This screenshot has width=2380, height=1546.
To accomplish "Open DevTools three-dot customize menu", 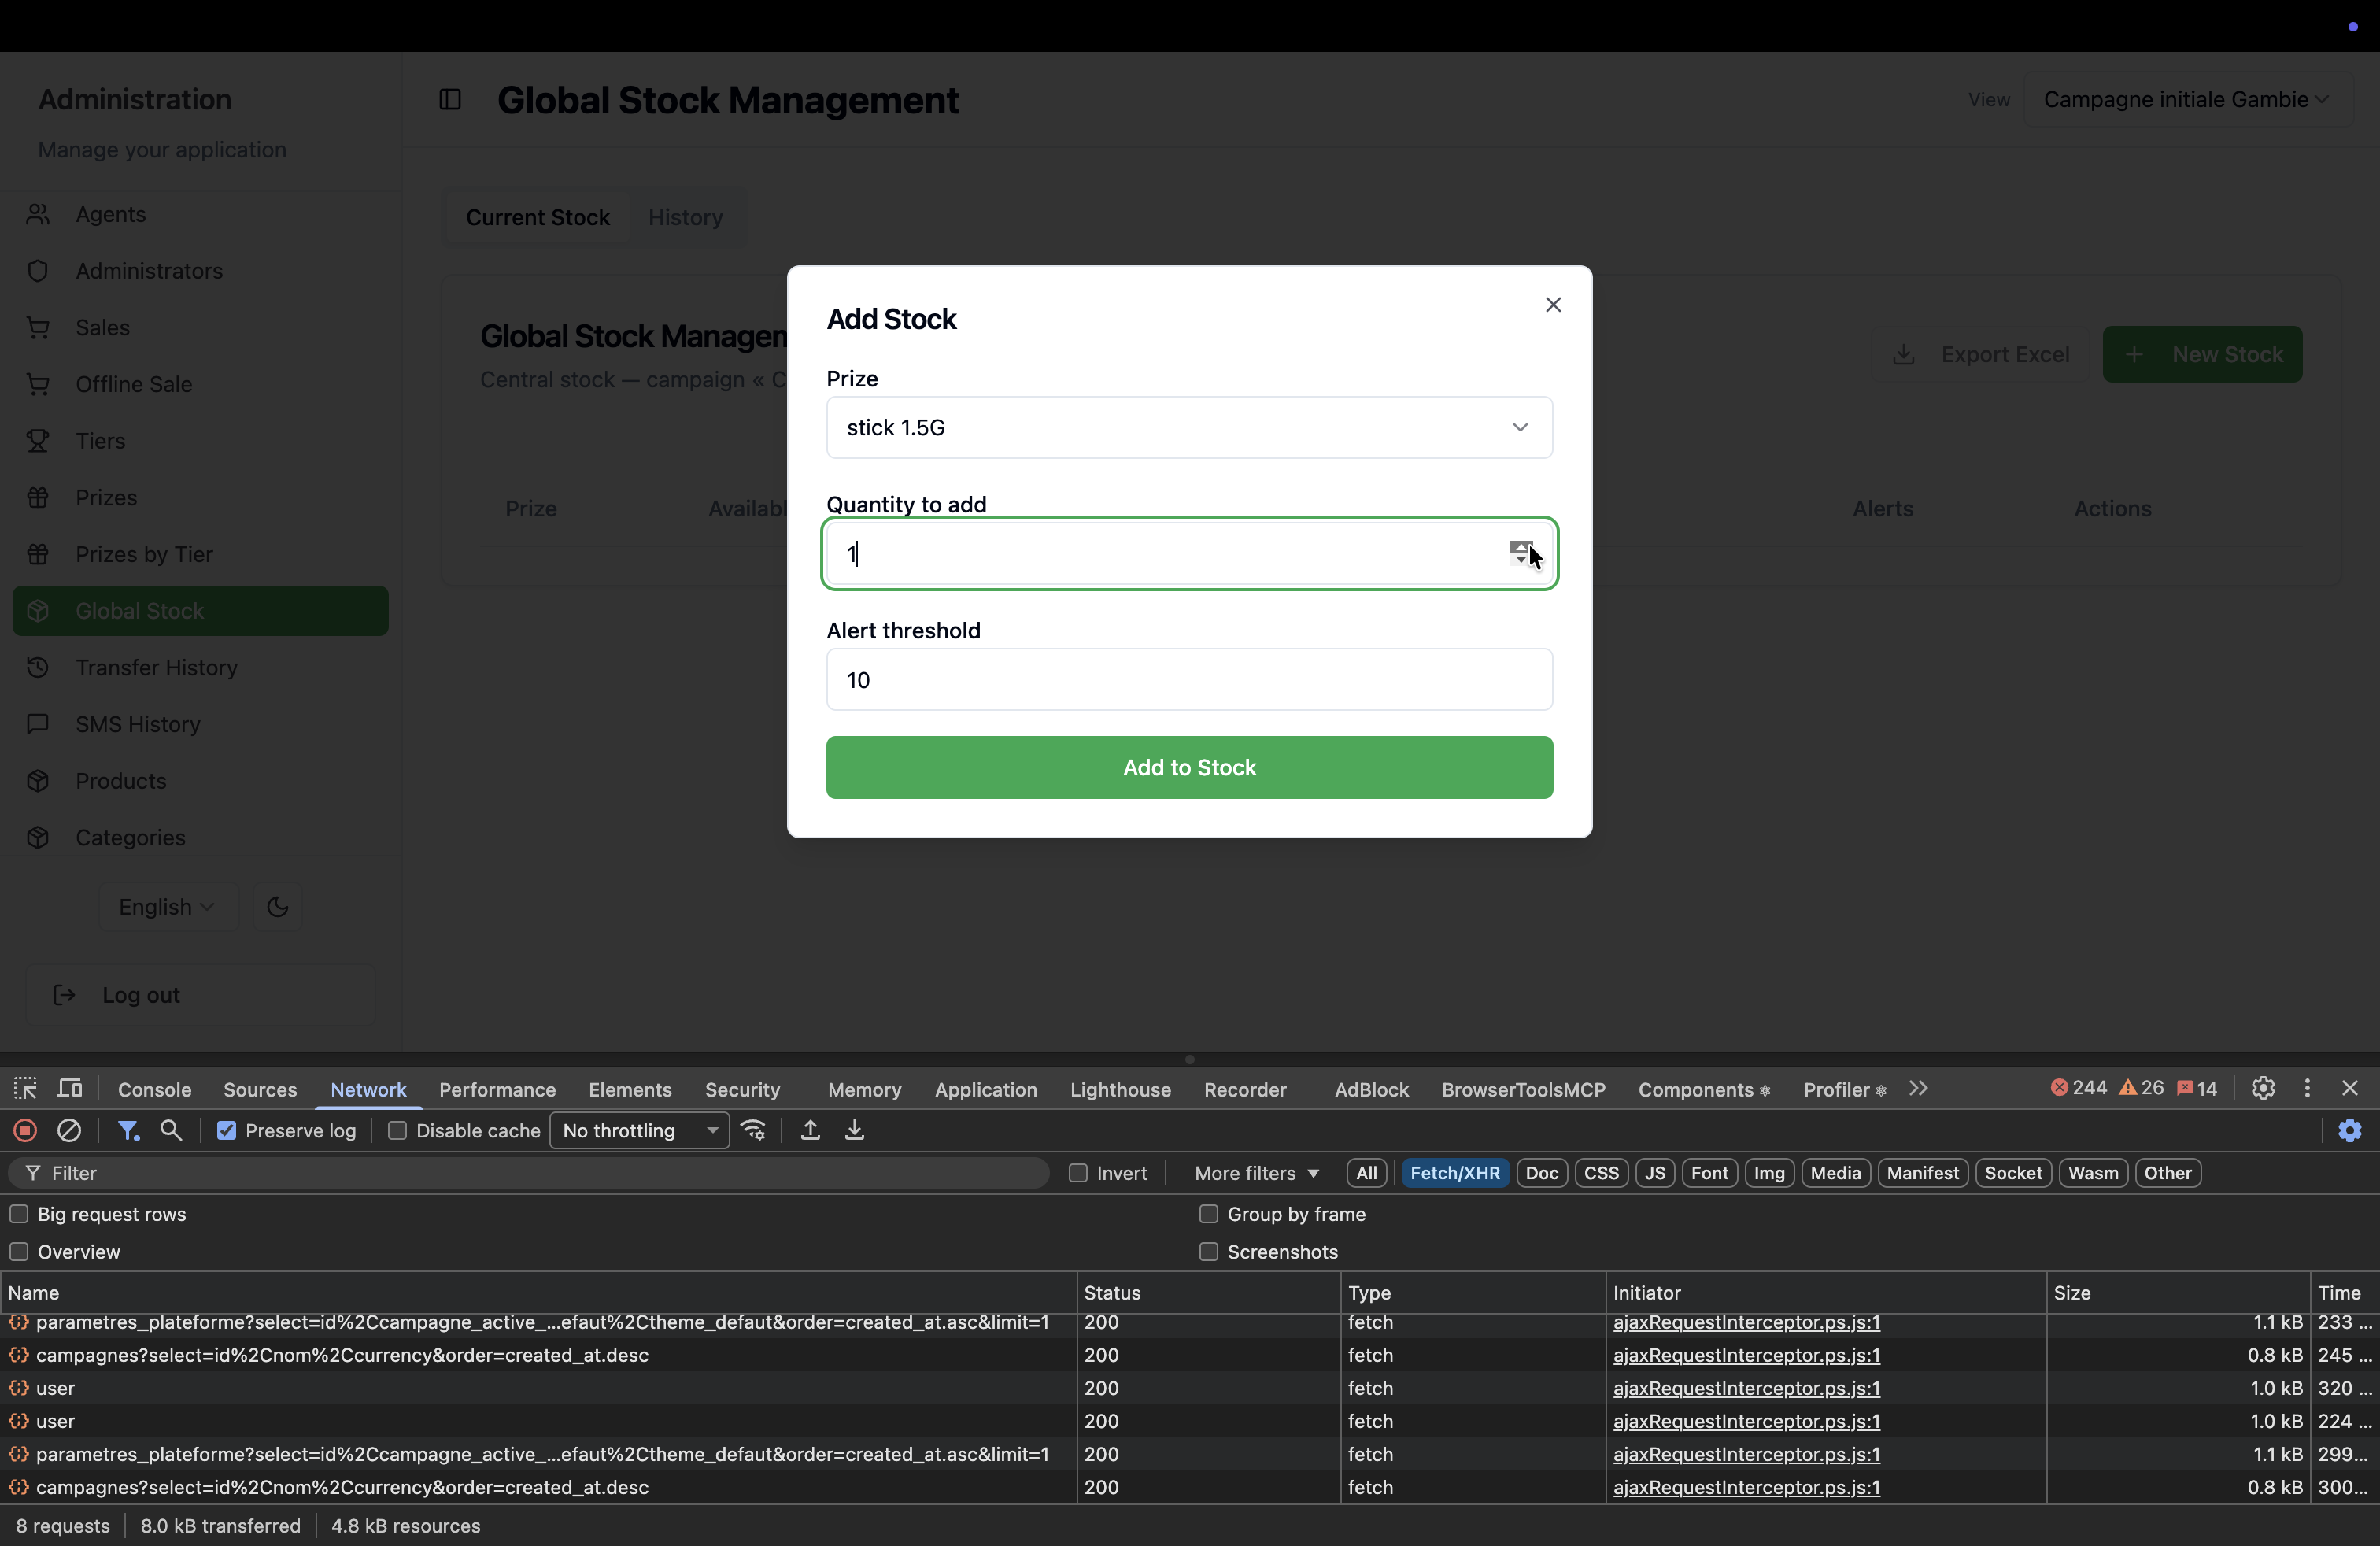I will (x=2307, y=1088).
